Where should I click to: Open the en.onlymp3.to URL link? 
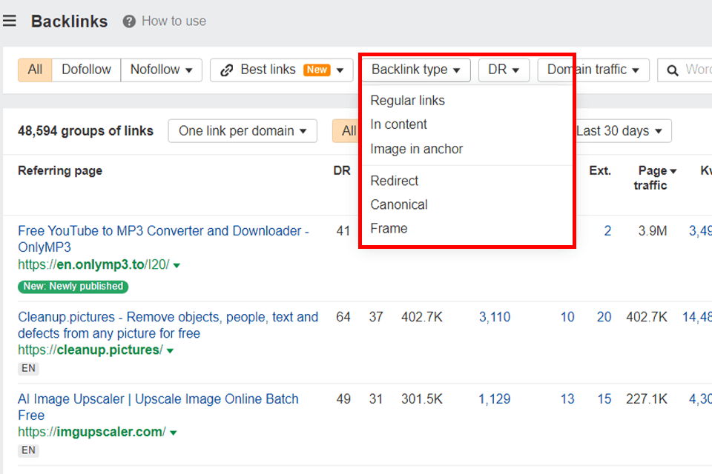(93, 264)
